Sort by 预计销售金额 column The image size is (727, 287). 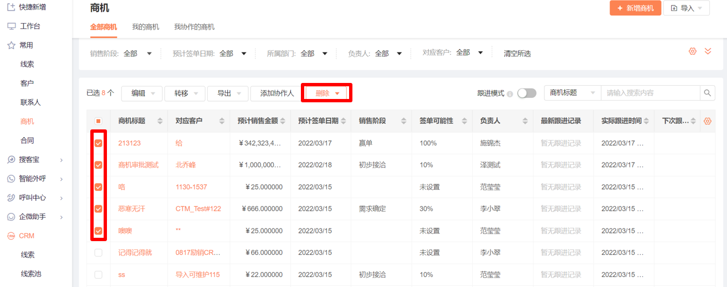(283, 121)
